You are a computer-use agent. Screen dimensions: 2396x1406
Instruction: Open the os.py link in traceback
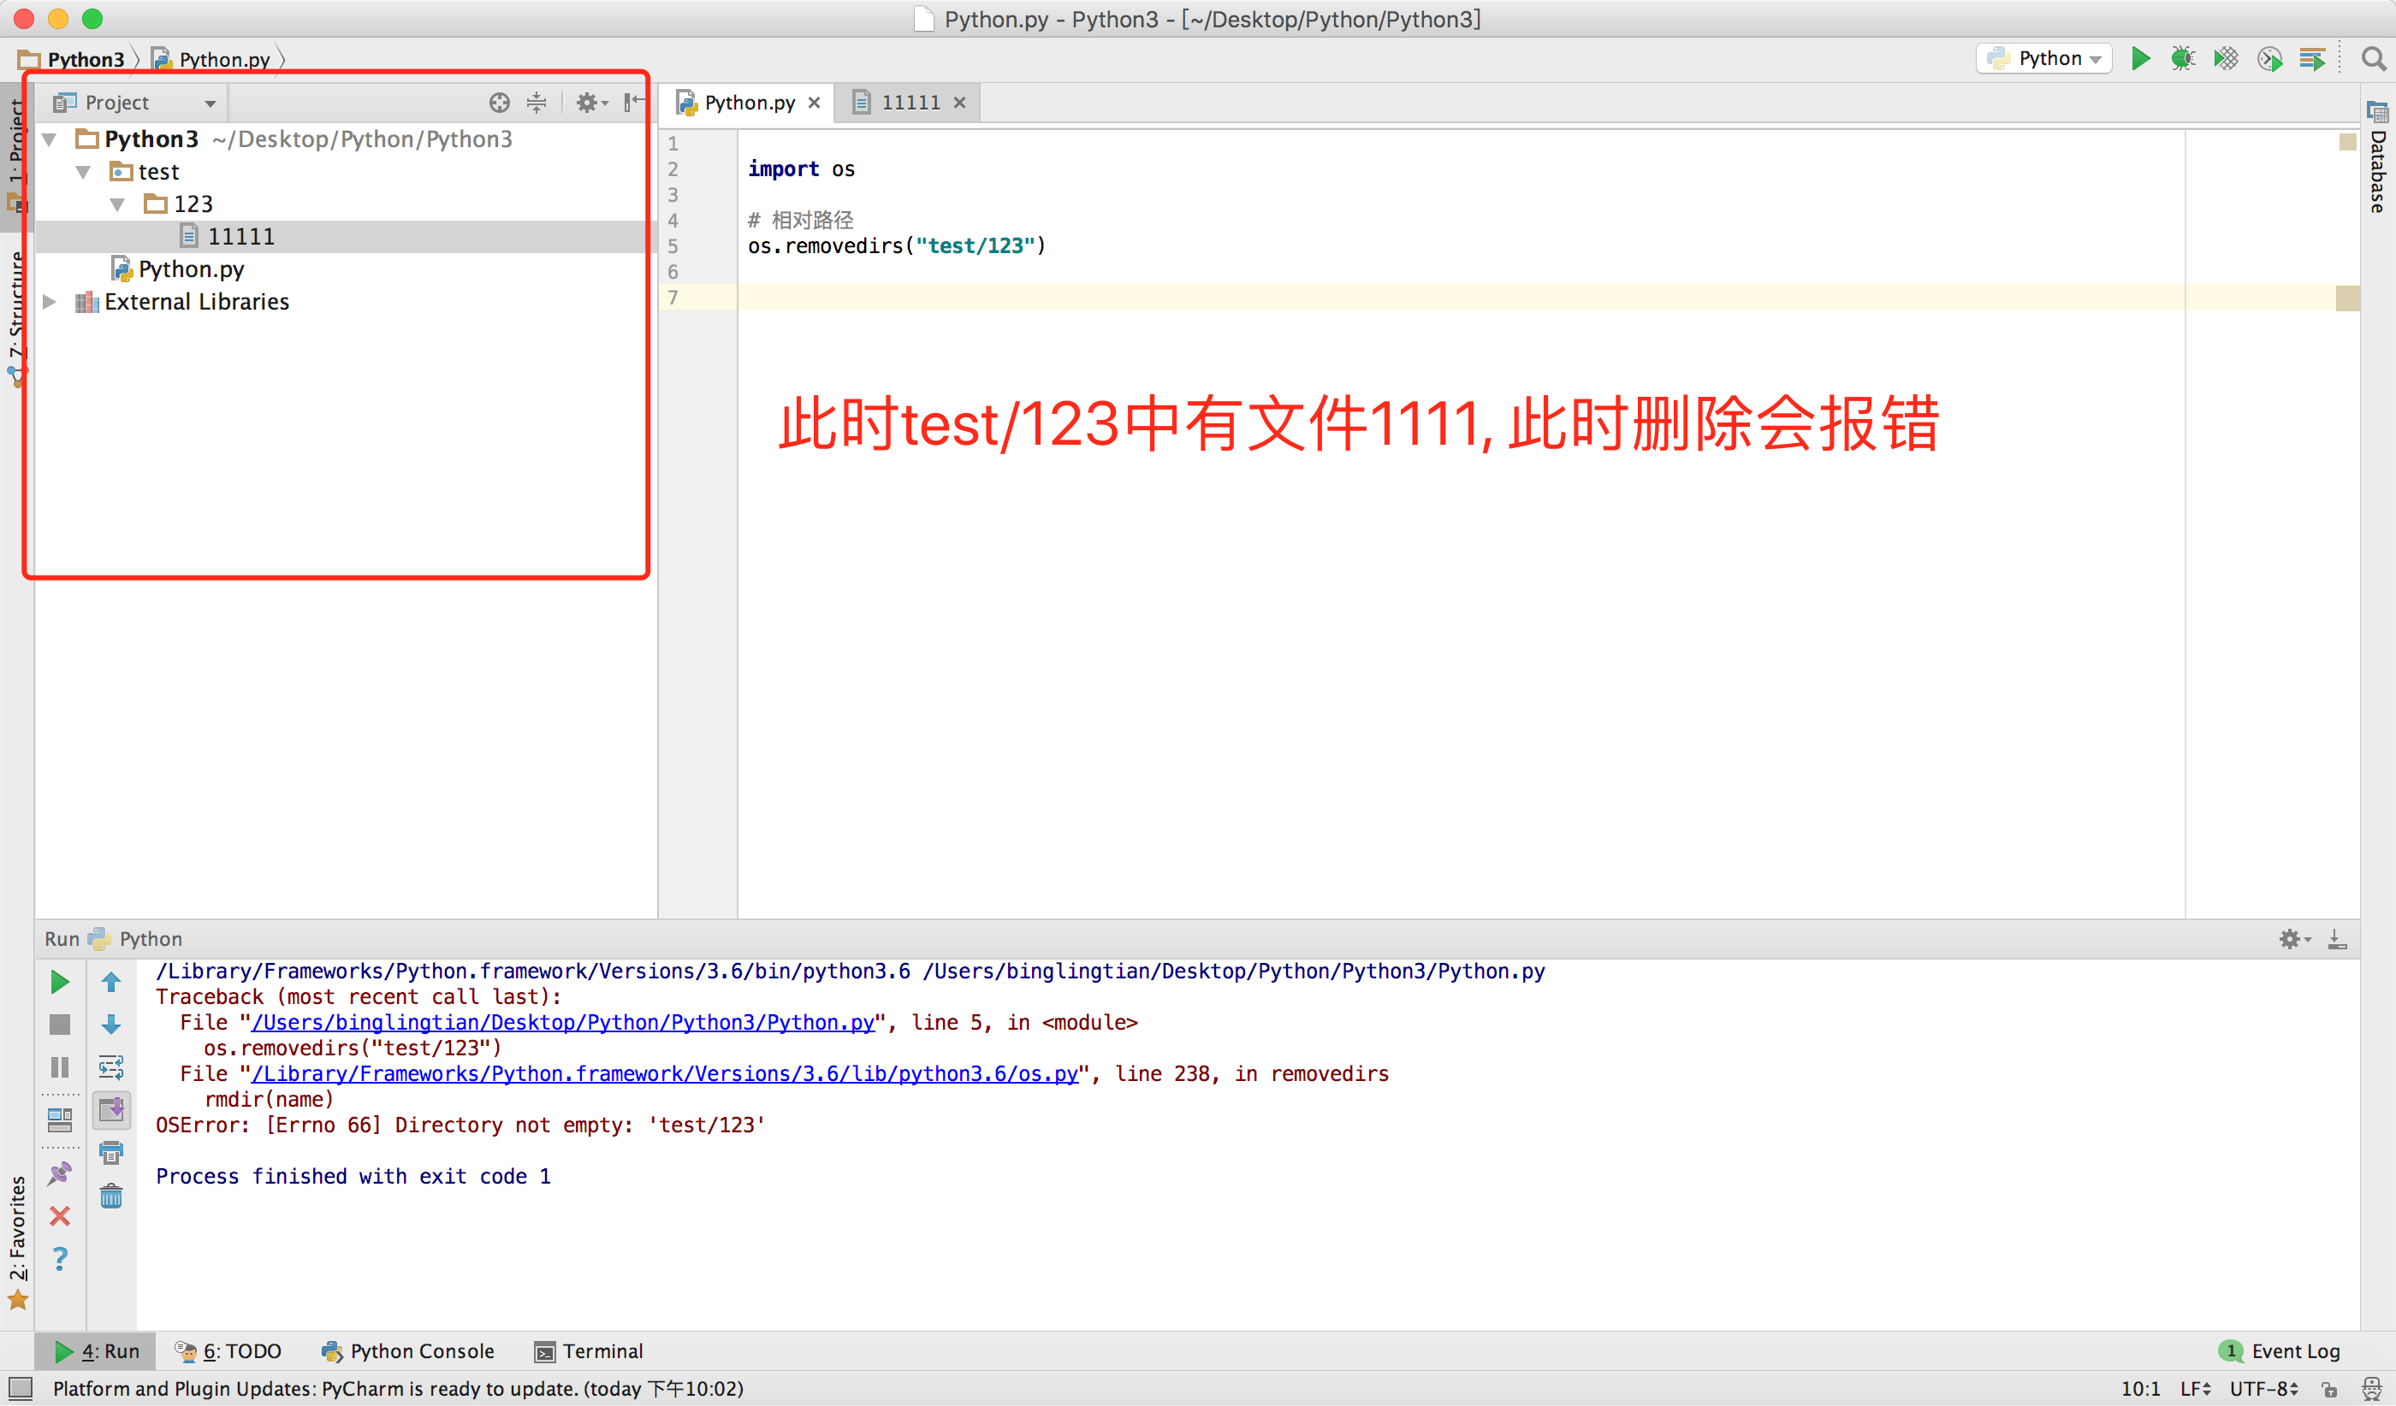click(665, 1073)
